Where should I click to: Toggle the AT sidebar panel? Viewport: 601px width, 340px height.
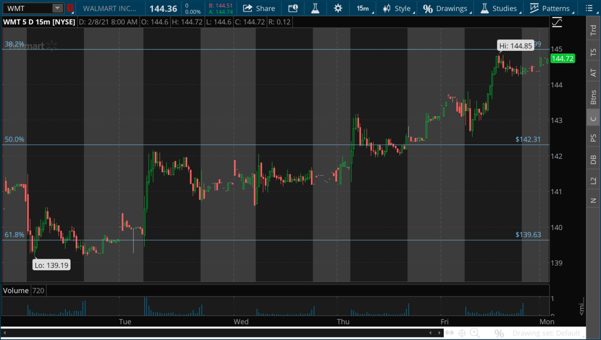tap(593, 73)
